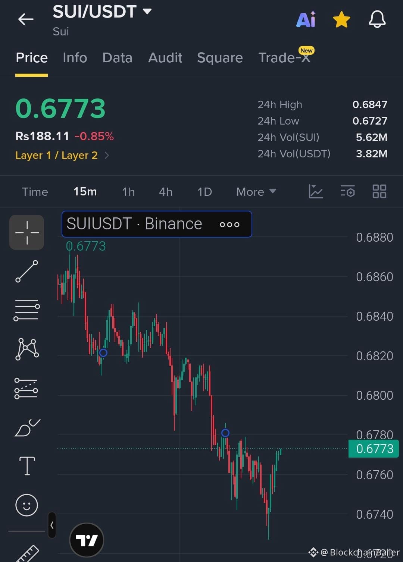Viewport: 403px width, 562px height.
Task: Select the 4h chart interval
Action: coord(166,192)
